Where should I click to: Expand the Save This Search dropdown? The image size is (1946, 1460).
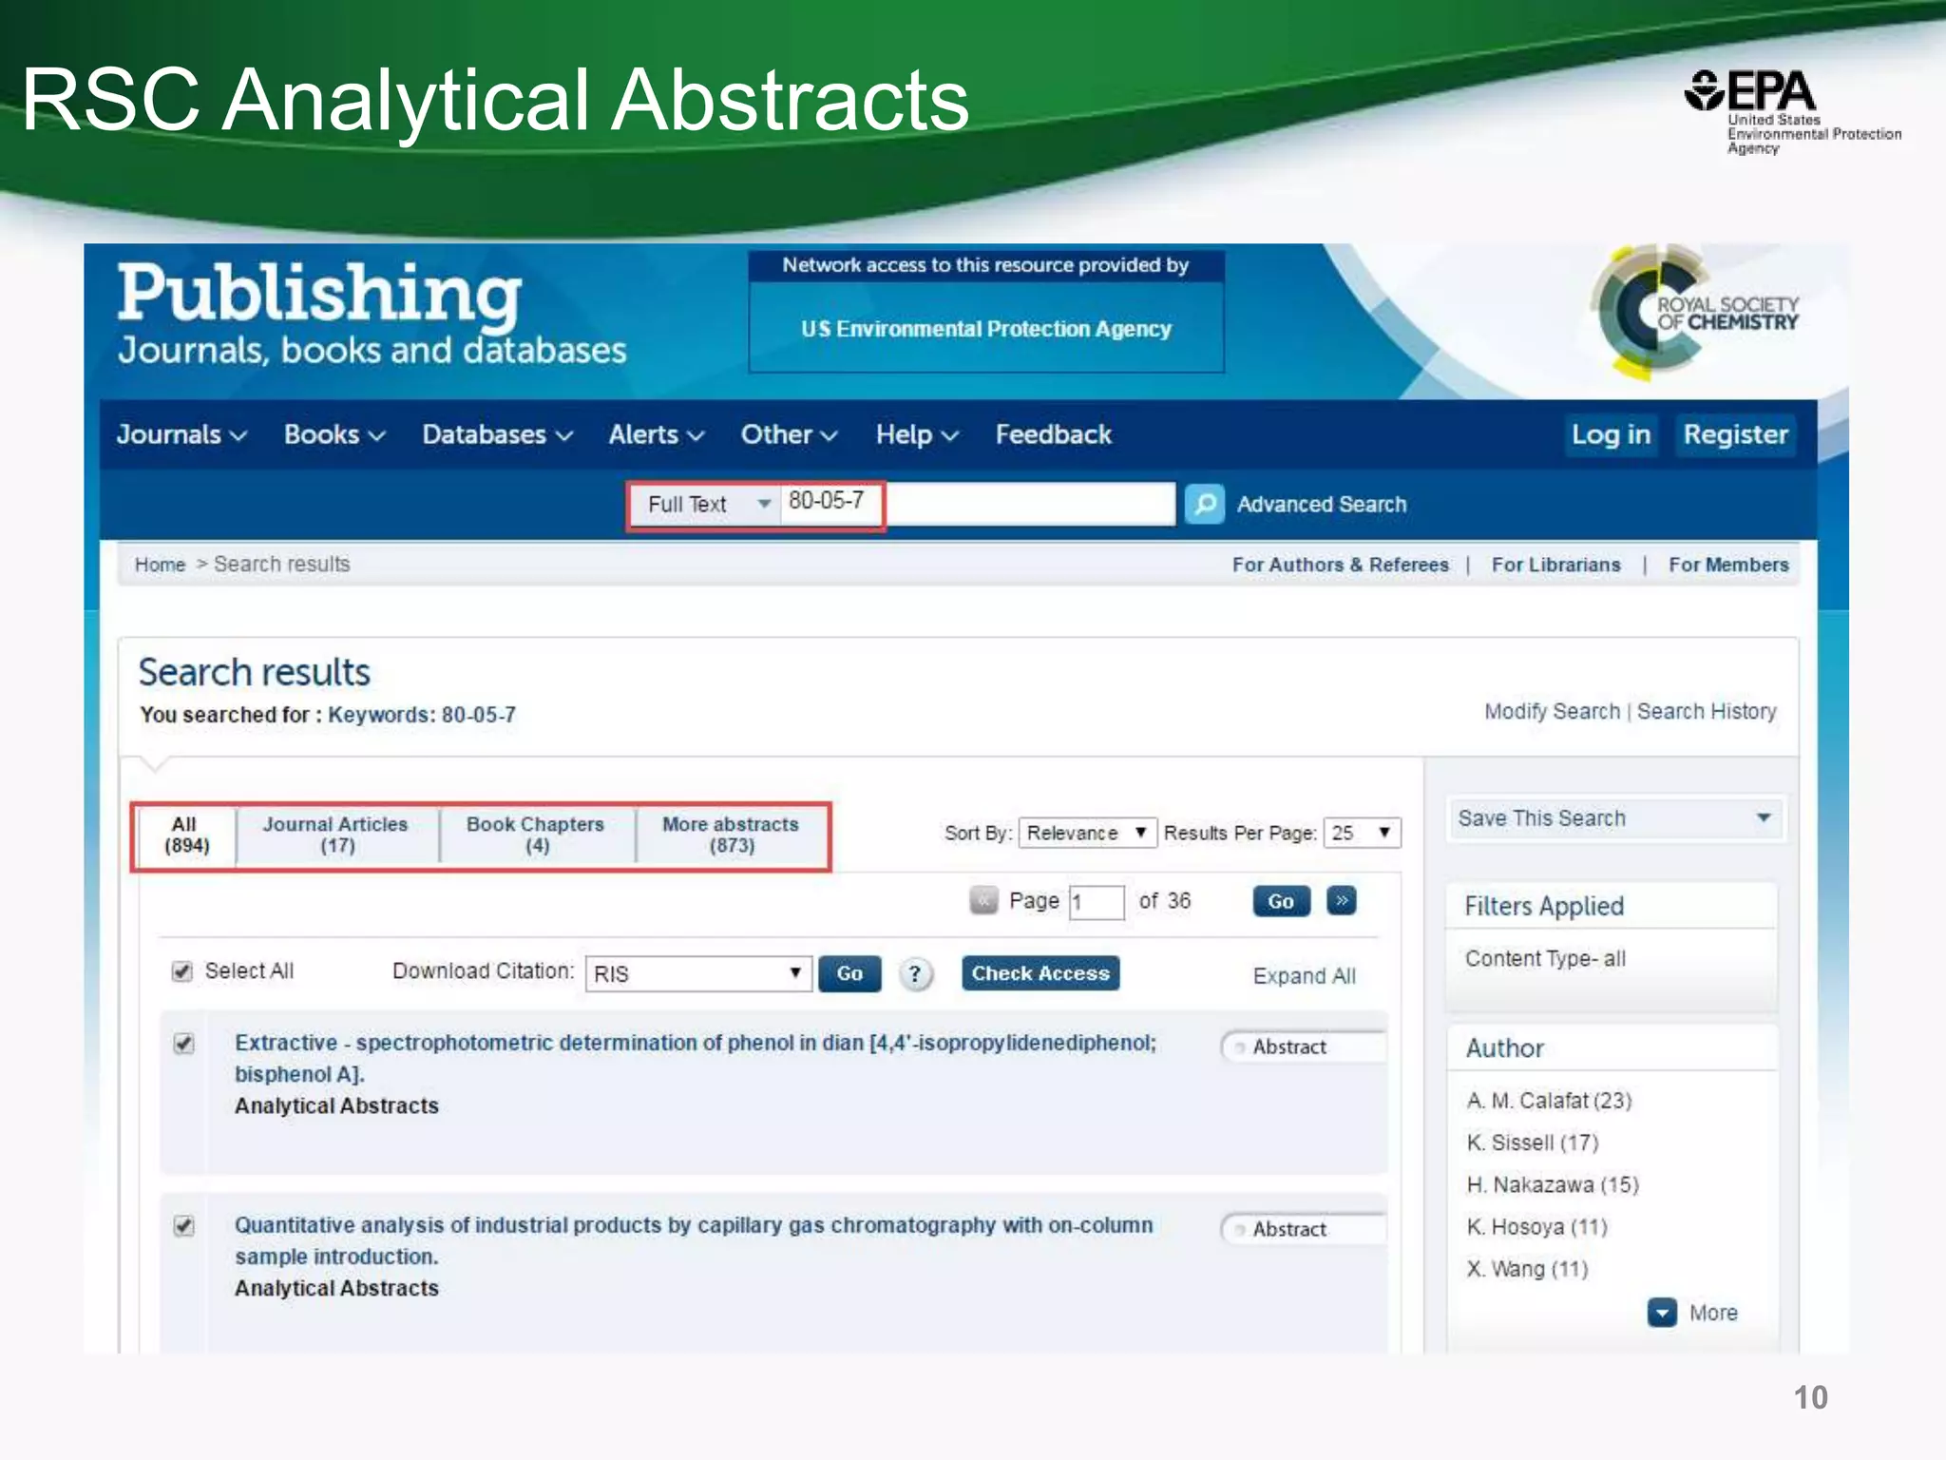point(1615,818)
